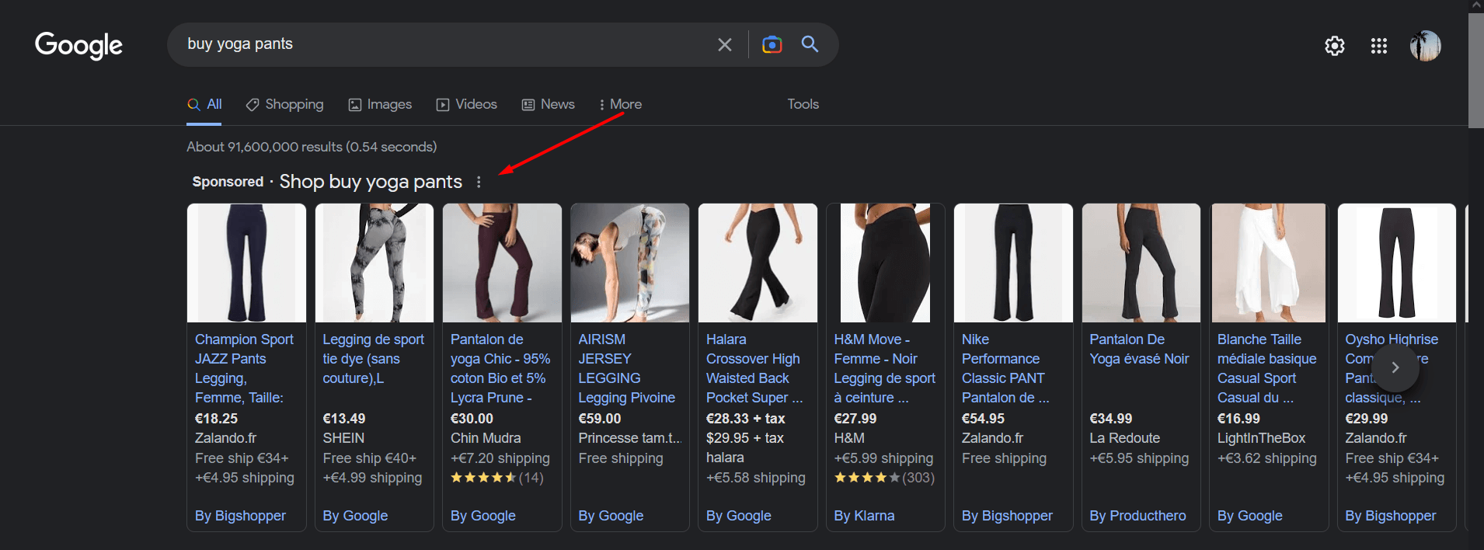Screen dimensions: 1484x550
Task: Open the Tools options
Action: tap(803, 104)
